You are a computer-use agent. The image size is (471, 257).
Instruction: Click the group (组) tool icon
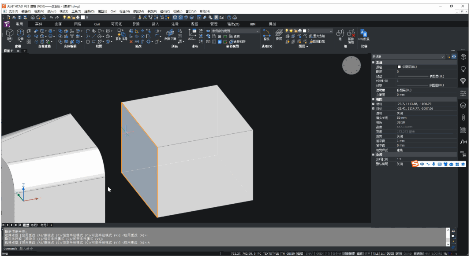coord(340,35)
